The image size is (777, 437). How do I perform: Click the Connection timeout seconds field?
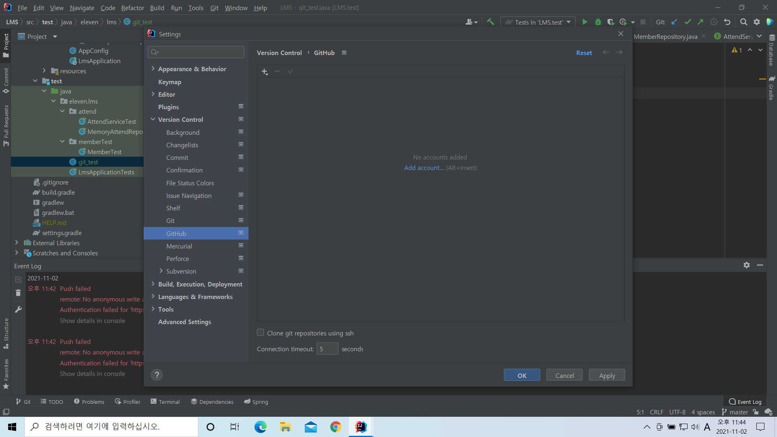pyautogui.click(x=327, y=349)
